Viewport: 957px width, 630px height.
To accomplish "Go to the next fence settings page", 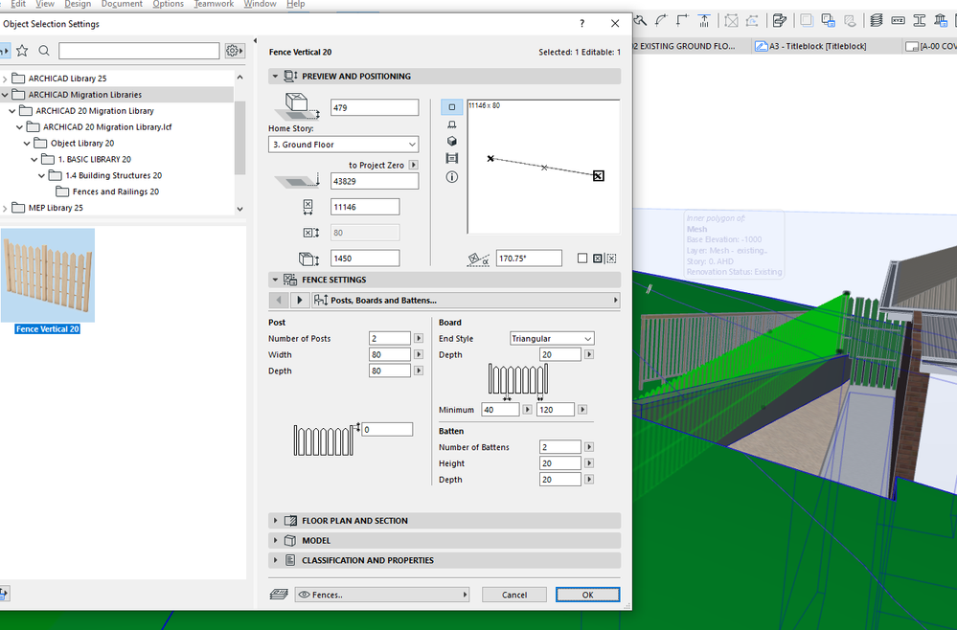I will pos(299,300).
